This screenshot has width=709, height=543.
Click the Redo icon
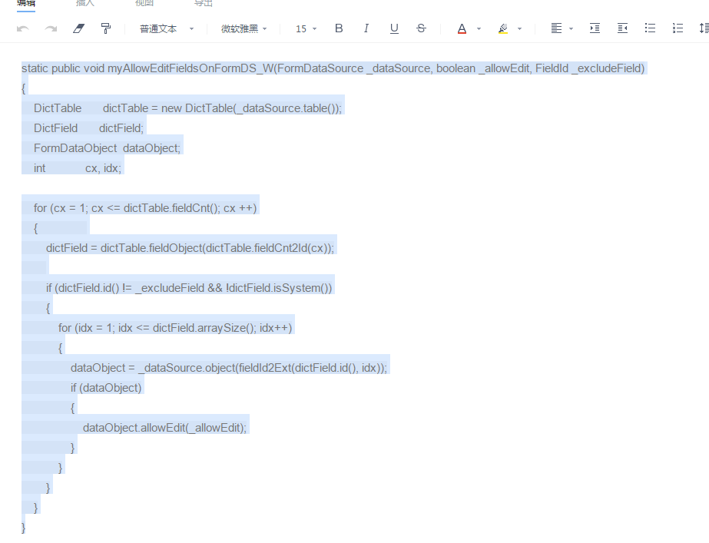point(50,28)
